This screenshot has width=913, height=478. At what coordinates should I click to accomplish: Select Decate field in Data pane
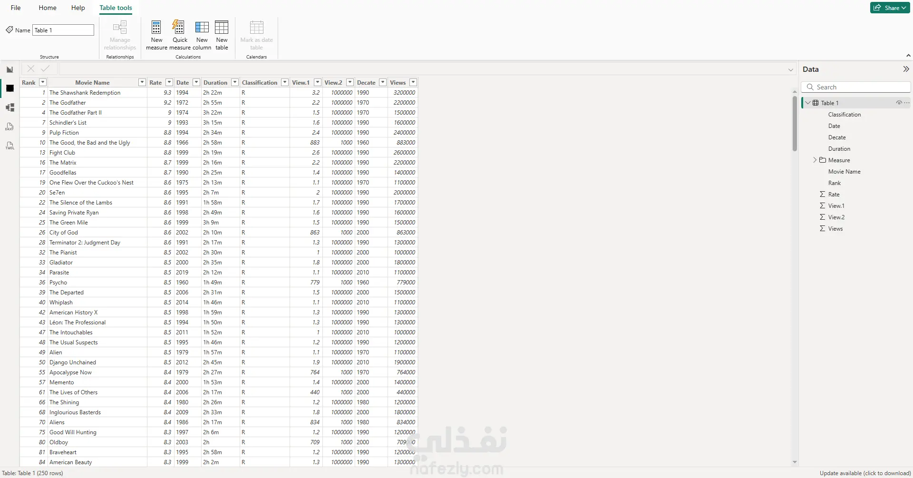pos(837,137)
